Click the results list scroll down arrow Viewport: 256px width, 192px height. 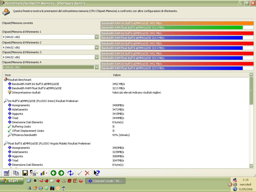(x=251, y=166)
